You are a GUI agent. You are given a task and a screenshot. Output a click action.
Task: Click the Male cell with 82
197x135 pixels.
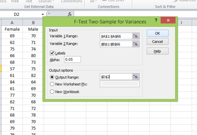tap(33, 75)
